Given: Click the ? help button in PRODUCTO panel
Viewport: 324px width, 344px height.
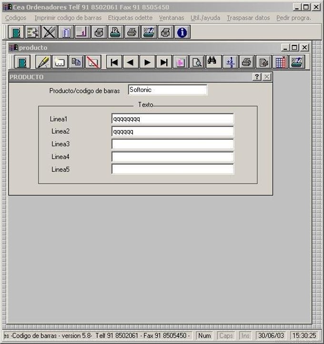Looking at the screenshot, I should click(x=257, y=77).
